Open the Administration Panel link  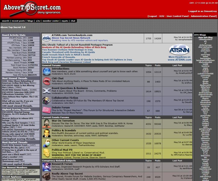coord(204,16)
